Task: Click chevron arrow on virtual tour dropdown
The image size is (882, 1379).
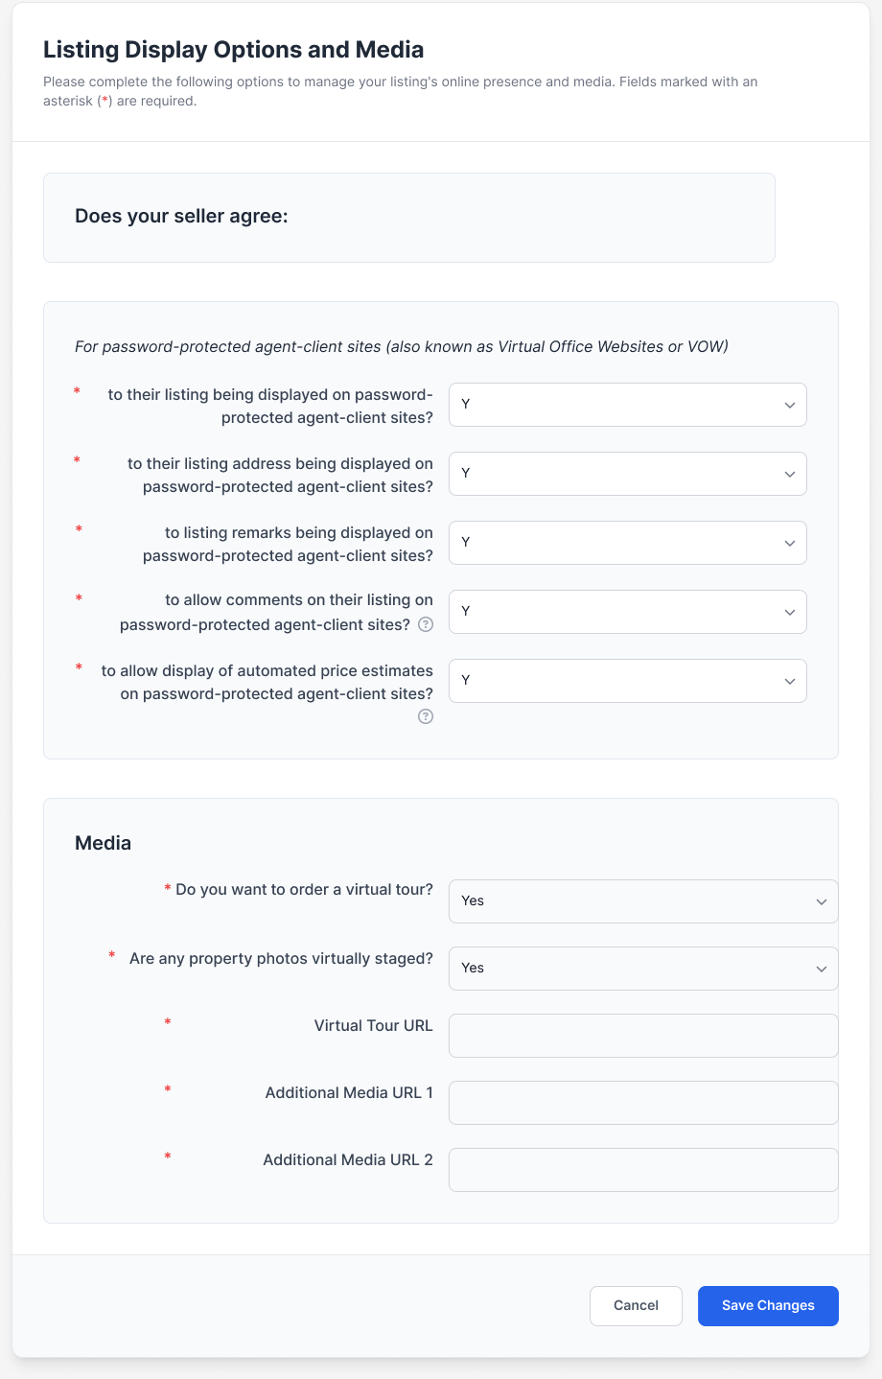Action: 822,902
